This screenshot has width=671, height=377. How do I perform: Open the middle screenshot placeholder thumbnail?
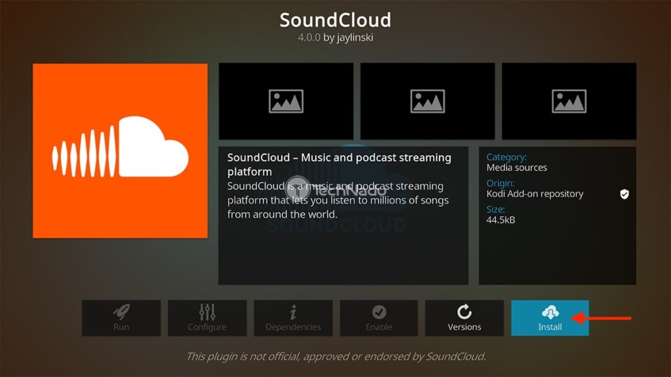(x=427, y=101)
